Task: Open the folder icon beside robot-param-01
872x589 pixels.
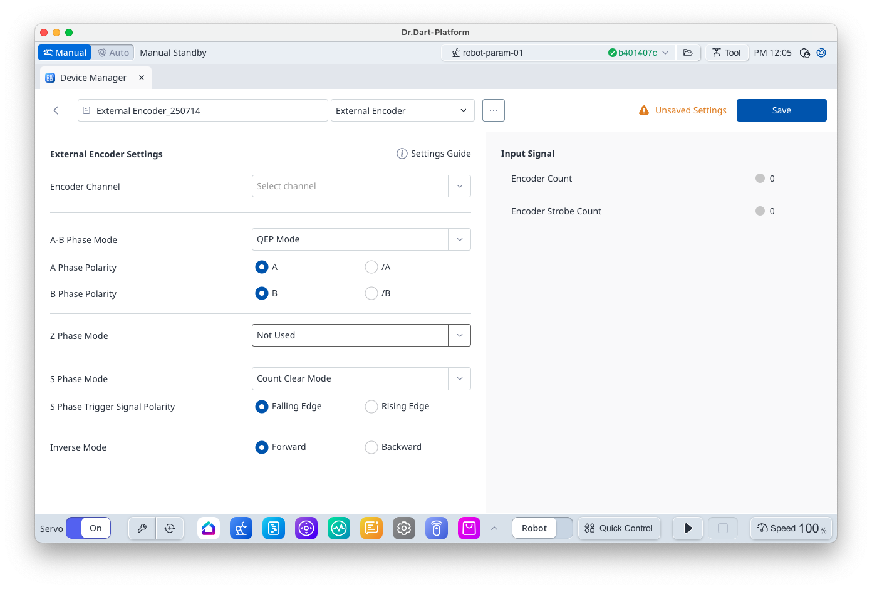Action: (x=688, y=53)
